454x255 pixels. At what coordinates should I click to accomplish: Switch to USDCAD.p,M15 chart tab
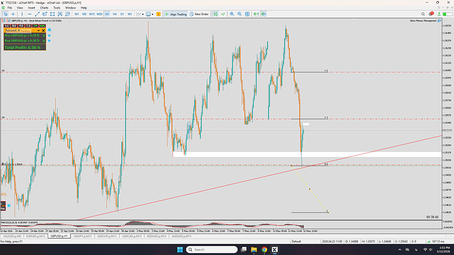pyautogui.click(x=132, y=236)
